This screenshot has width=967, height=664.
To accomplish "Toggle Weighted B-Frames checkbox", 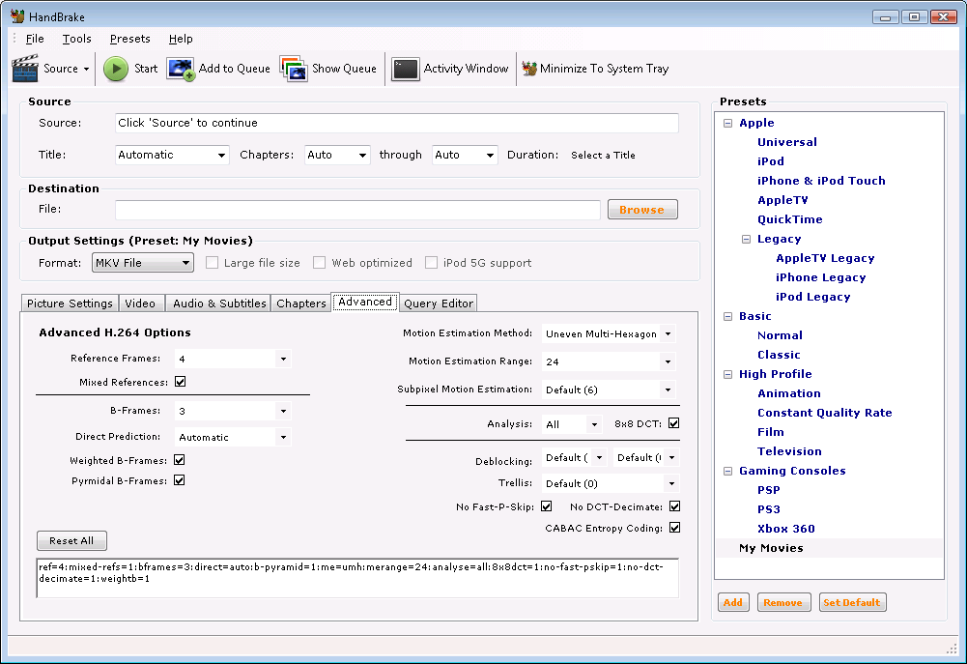I will coord(180,460).
